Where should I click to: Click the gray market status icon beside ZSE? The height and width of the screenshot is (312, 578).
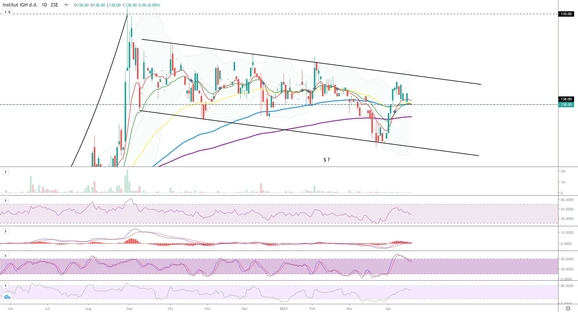point(66,5)
